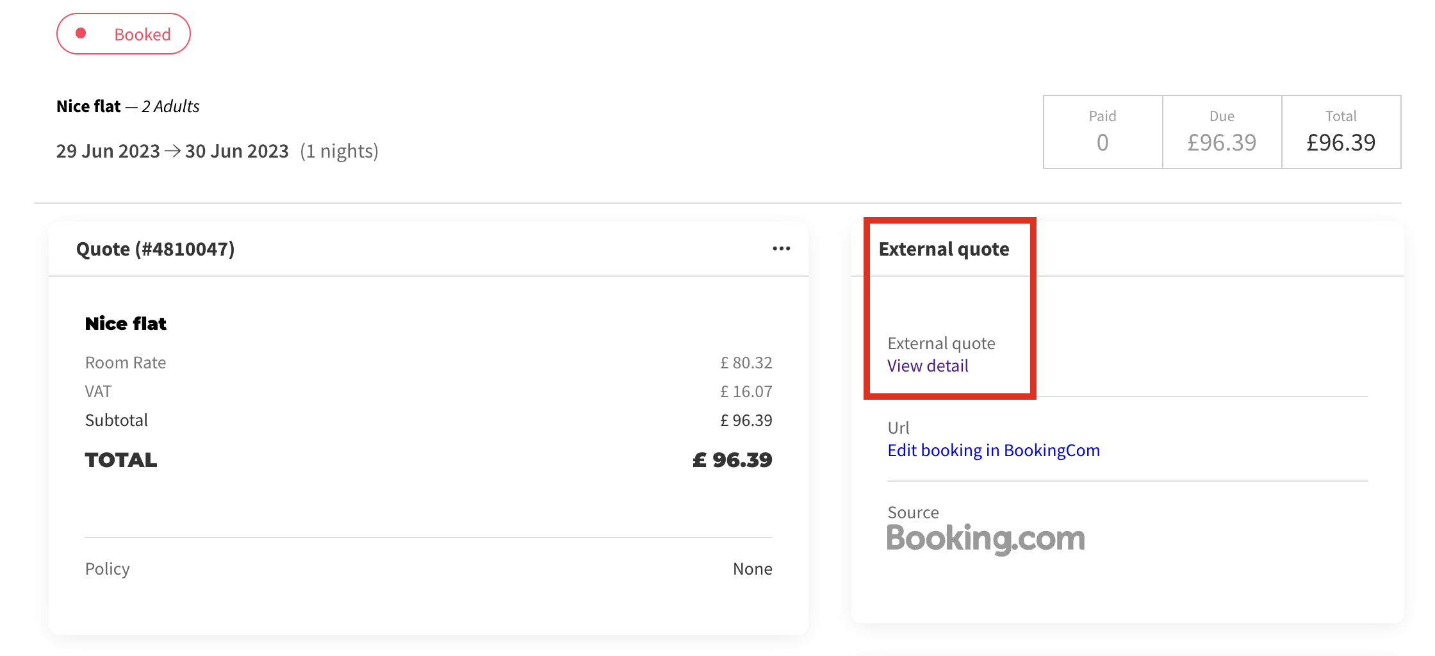The height and width of the screenshot is (656, 1435).
Task: Open Edit booking in BookingCom link
Action: tap(993, 450)
